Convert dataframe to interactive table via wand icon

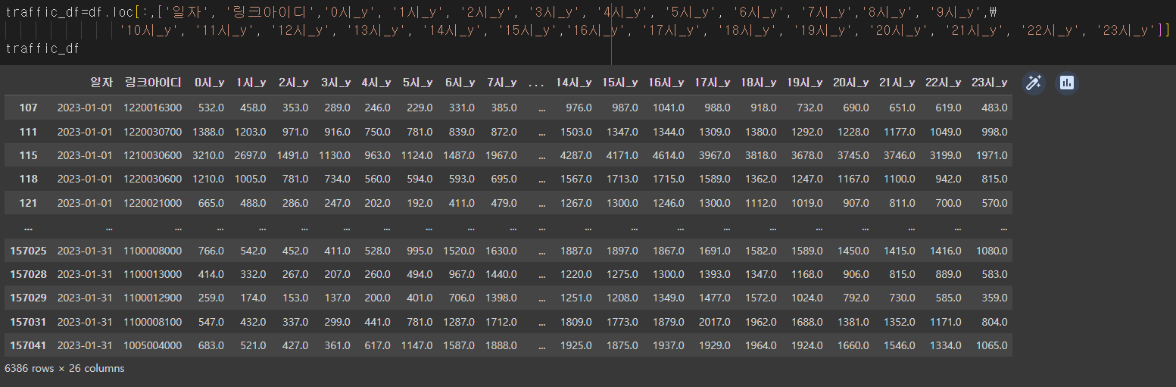[x=1034, y=83]
